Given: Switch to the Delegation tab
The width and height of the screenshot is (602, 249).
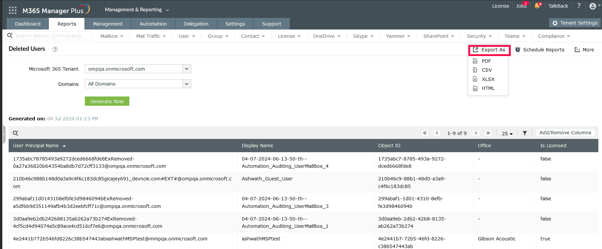Looking at the screenshot, I should point(196,24).
